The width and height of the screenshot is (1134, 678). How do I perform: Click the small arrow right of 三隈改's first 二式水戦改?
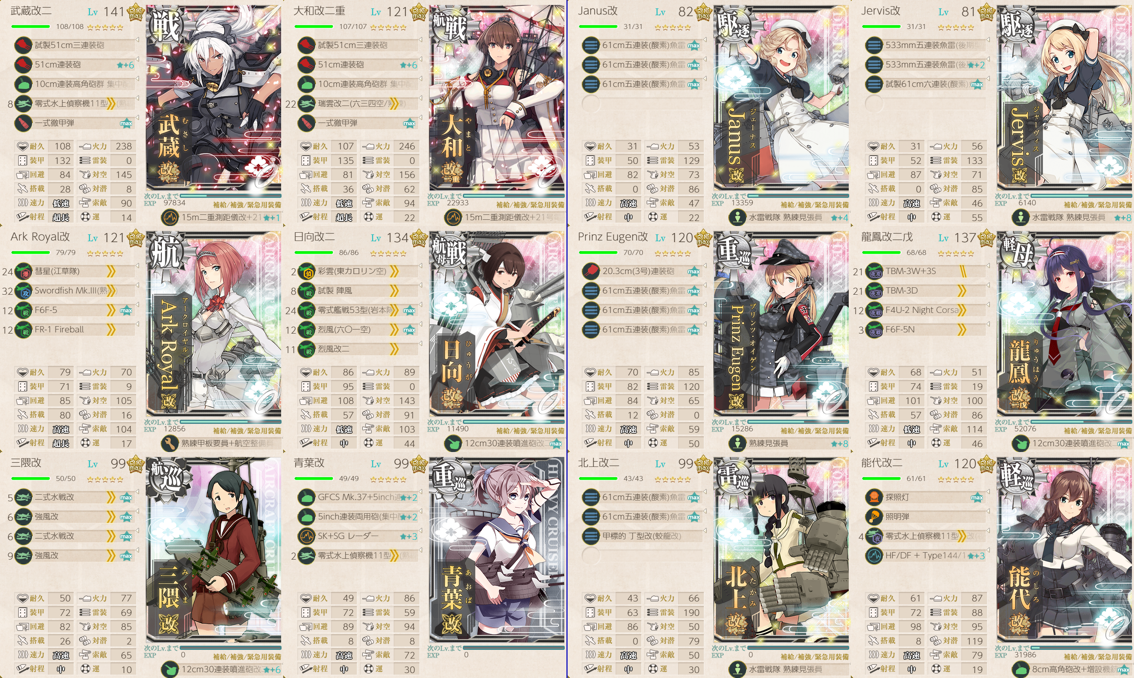click(137, 492)
